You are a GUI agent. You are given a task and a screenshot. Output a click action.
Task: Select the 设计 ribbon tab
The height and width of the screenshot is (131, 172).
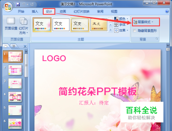click(49, 11)
